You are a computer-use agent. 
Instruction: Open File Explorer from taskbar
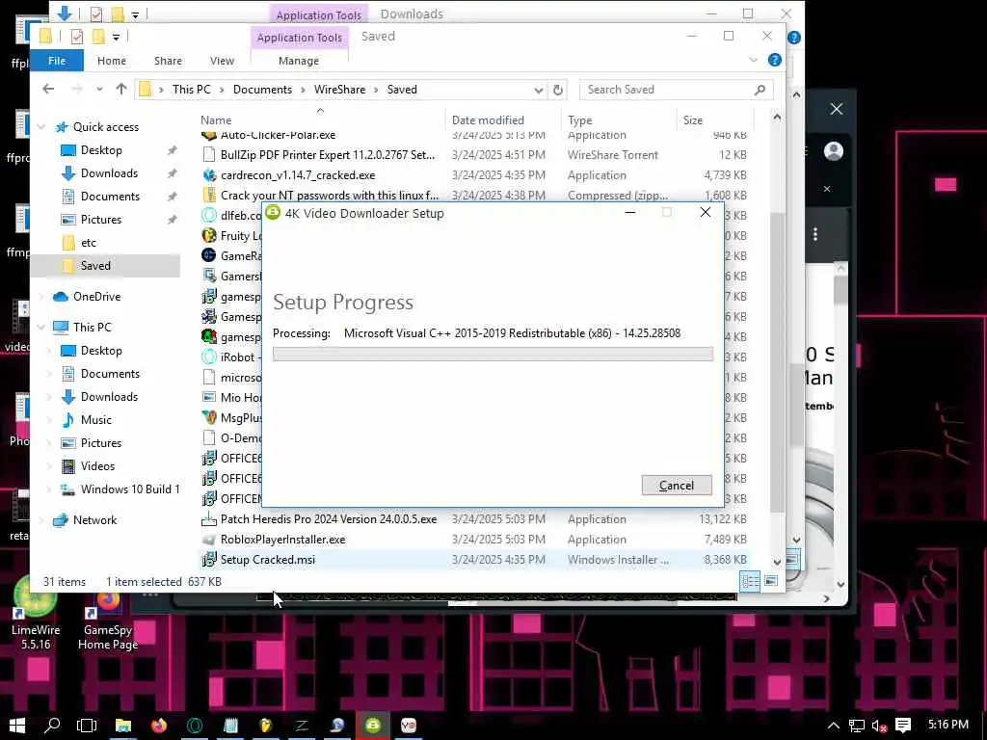[x=122, y=726]
